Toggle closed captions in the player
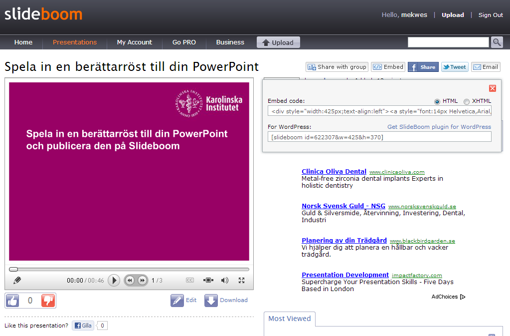 pos(190,280)
